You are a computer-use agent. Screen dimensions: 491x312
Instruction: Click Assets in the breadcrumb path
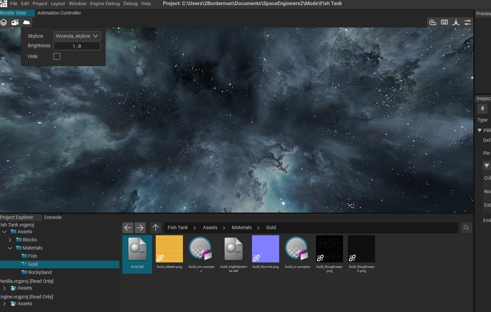(210, 227)
